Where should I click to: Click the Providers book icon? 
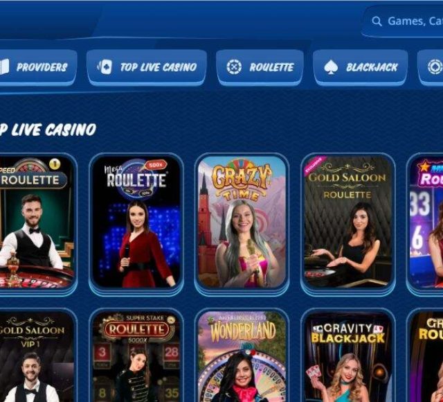coord(4,67)
